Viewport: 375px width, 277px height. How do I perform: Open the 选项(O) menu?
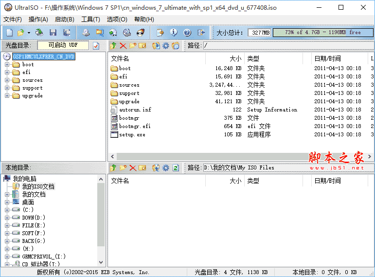pyautogui.click(x=117, y=19)
